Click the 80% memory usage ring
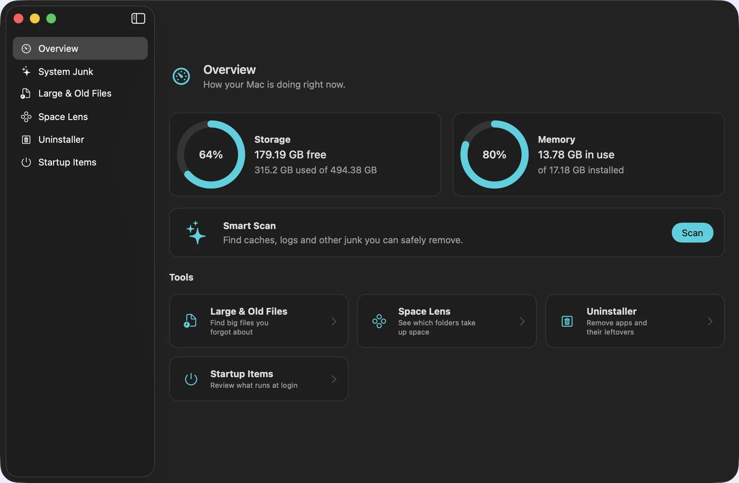The height and width of the screenshot is (483, 739). [x=494, y=155]
